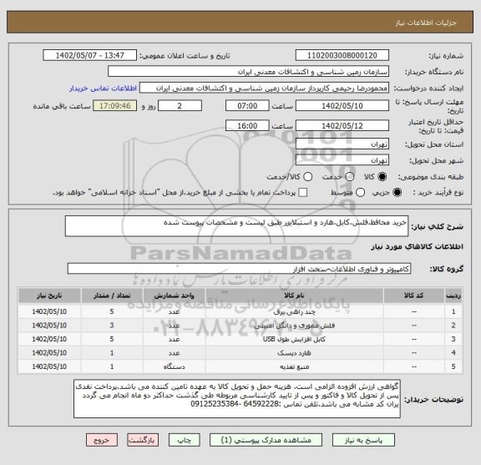Click the استان محل تحویل تهران field
This screenshot has width=481, height=465.
(342, 144)
